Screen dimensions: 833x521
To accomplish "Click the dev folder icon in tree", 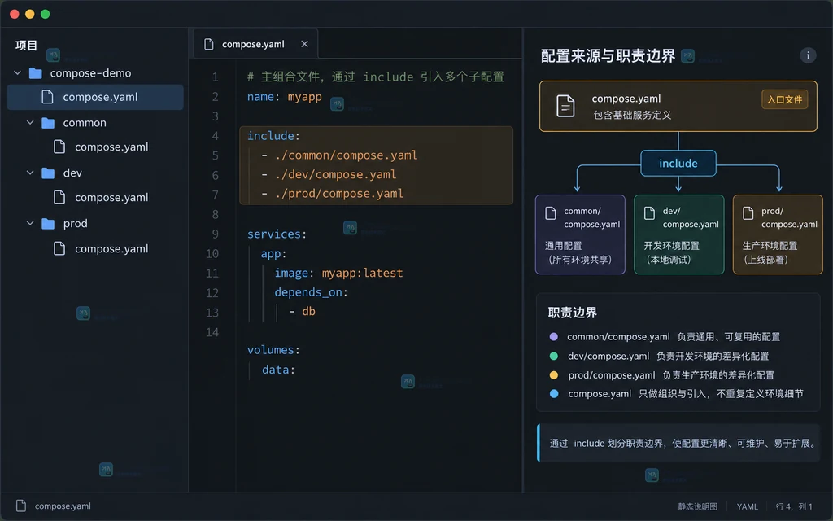I will (x=48, y=173).
